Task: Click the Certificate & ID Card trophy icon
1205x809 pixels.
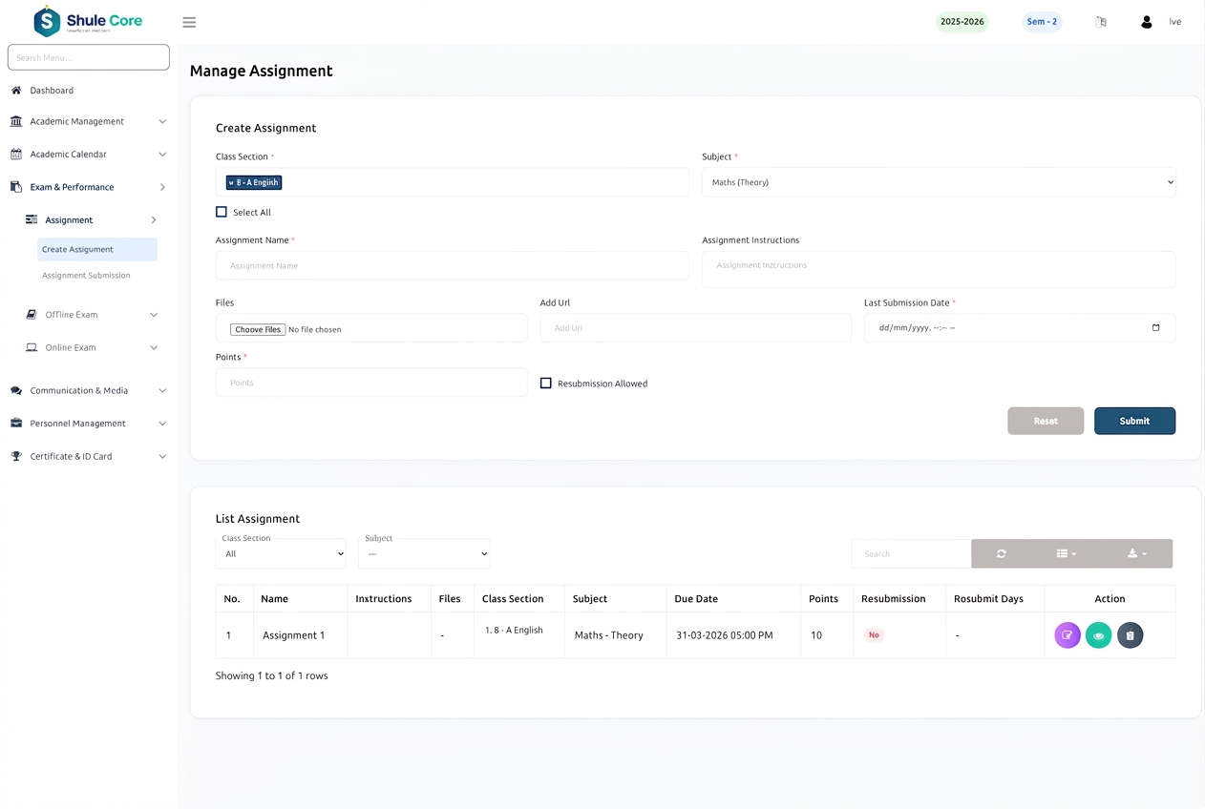Action: coord(16,456)
